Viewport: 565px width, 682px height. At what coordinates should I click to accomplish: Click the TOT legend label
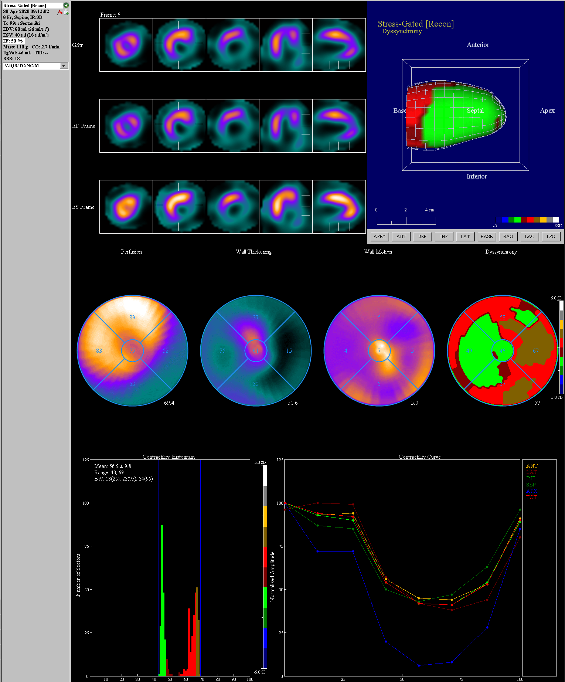531,498
